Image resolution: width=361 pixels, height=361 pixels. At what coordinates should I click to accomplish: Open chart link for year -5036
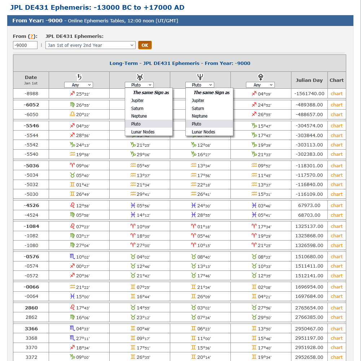(336, 166)
